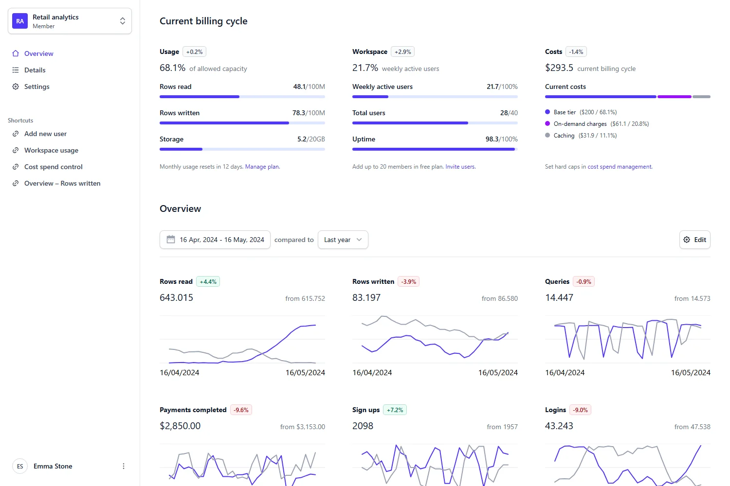Open the cost spend management link
Image resolution: width=730 pixels, height=486 pixels.
(620, 167)
